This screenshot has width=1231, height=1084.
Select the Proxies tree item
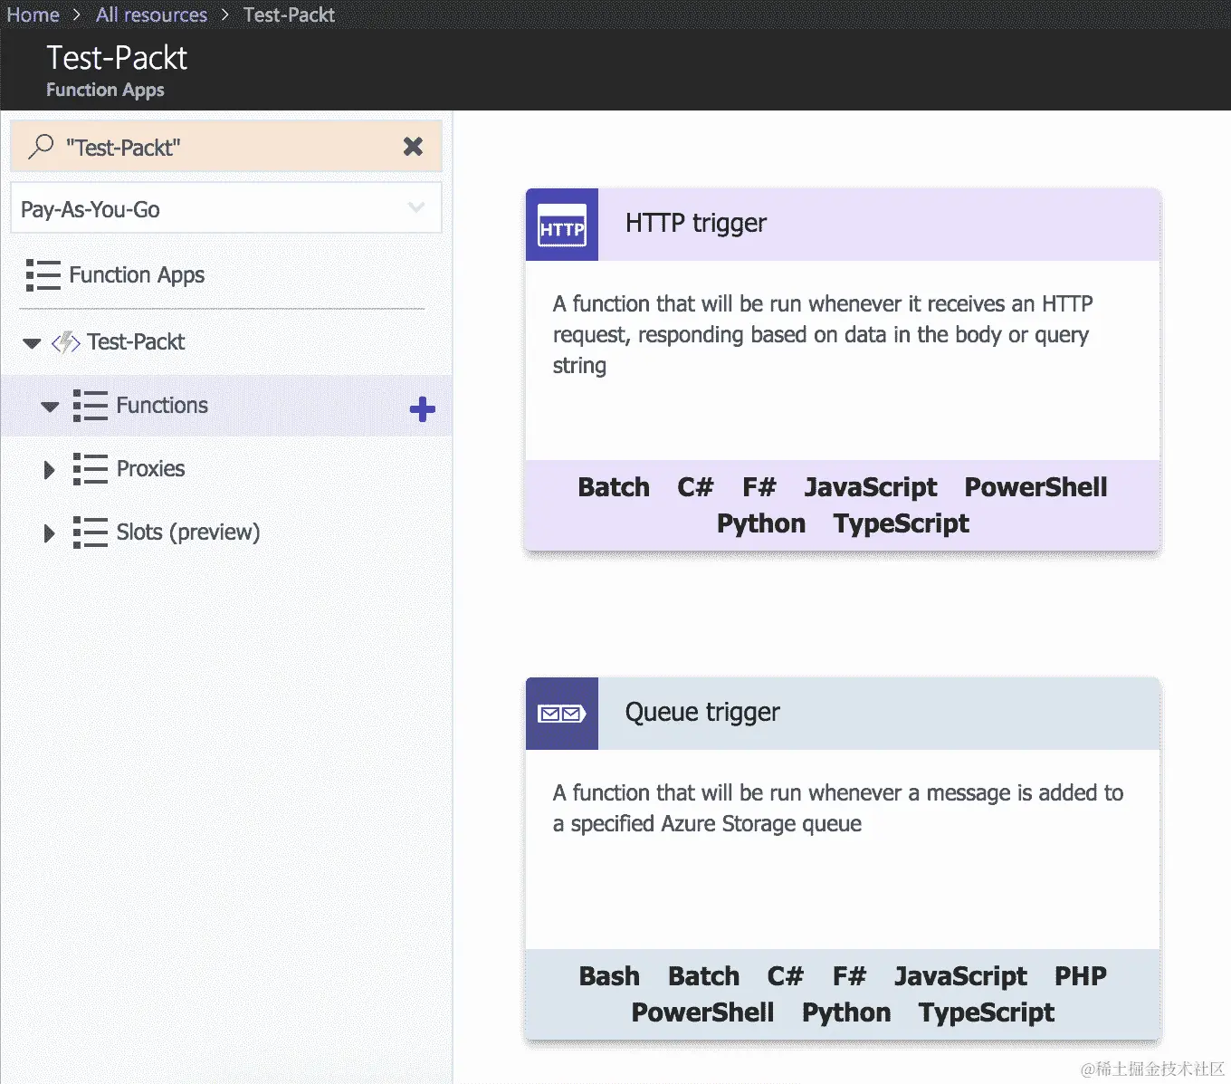150,468
